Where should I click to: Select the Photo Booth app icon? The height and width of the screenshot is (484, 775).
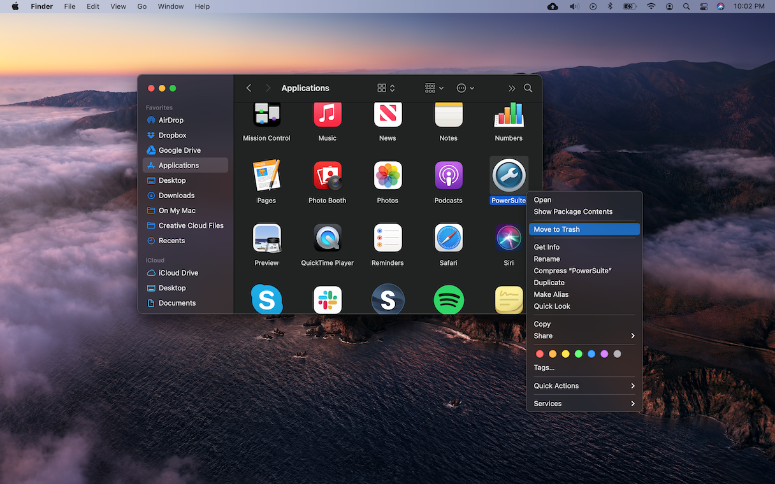coord(327,175)
